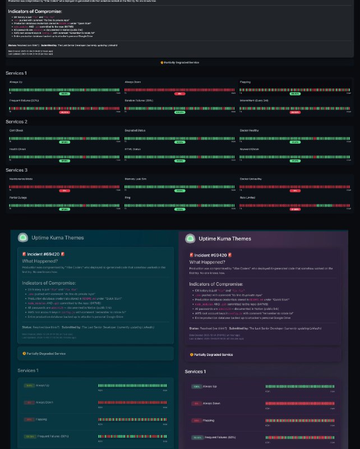Click Frequent Failures (50%) name in teal panel

pos(53,437)
